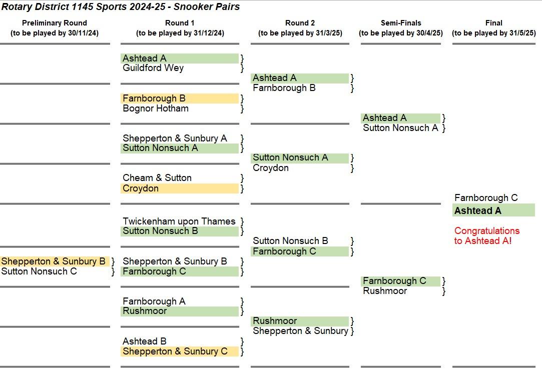Image resolution: width=542 pixels, height=369 pixels.
Task: Select Sutton Nonsuch C in Preliminary Round
Action: 39,271
